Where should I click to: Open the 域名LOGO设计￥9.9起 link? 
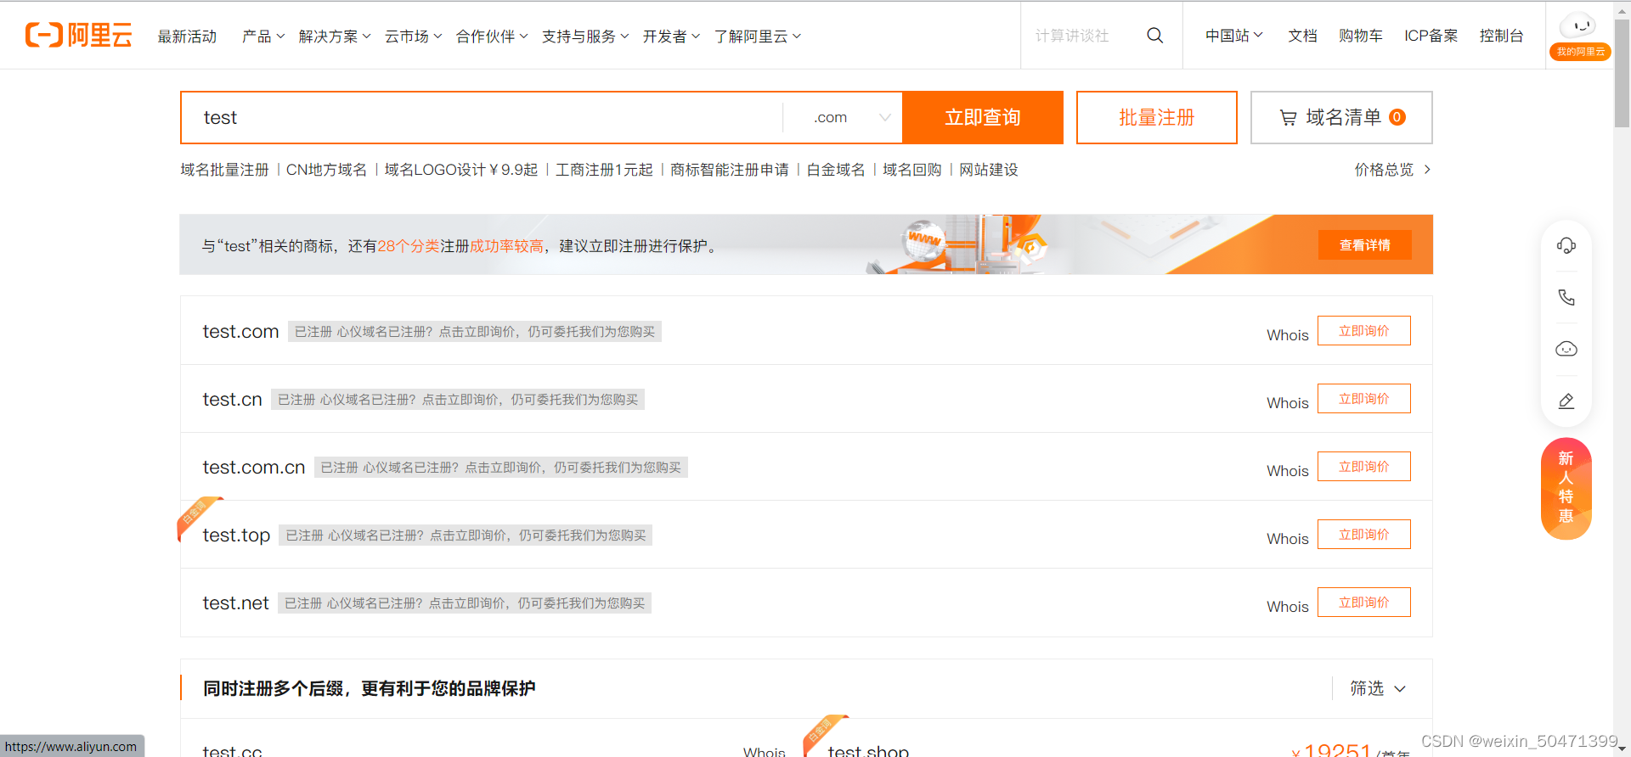click(x=461, y=170)
